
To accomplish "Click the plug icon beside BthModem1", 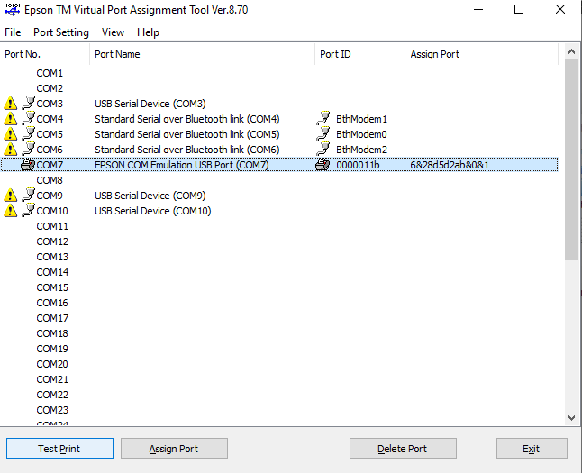I will (323, 118).
